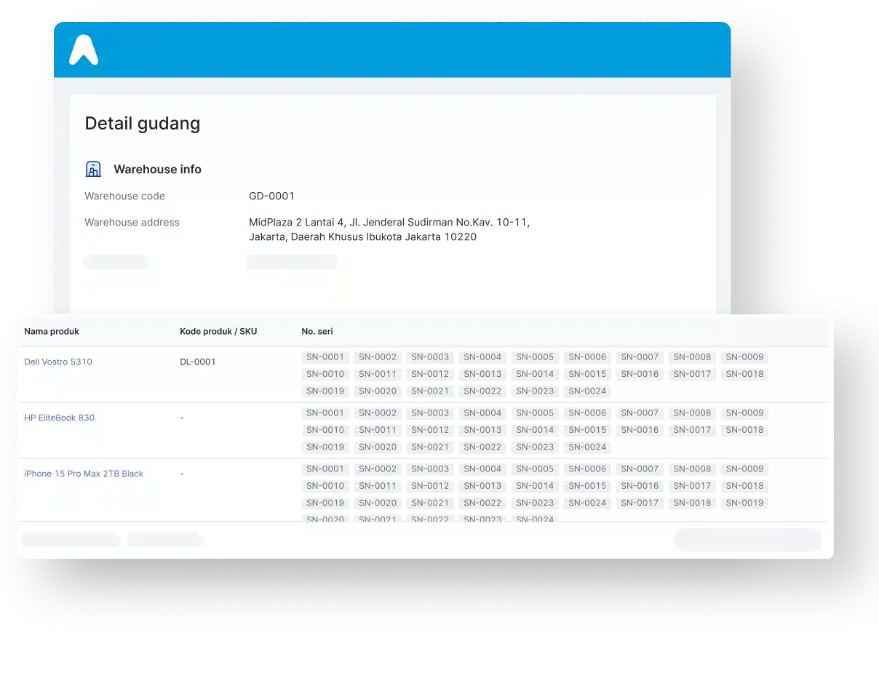Click the "Kode produk / SKU" column header
The width and height of the screenshot is (879, 697).
tap(218, 332)
